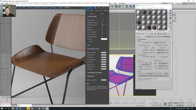Click the Render play arrow in frame buffer
This screenshot has width=196, height=110.
pyautogui.click(x=103, y=8)
